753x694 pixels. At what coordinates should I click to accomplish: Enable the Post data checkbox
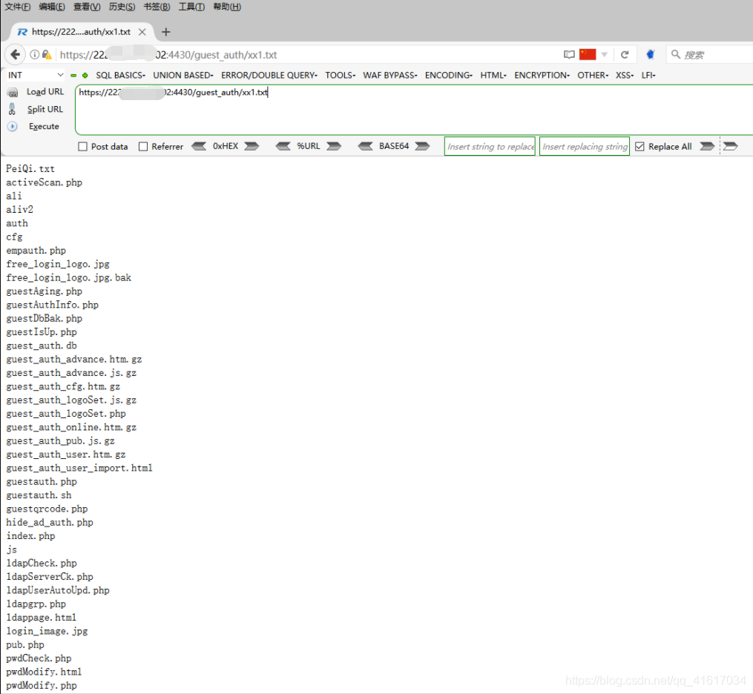(82, 147)
